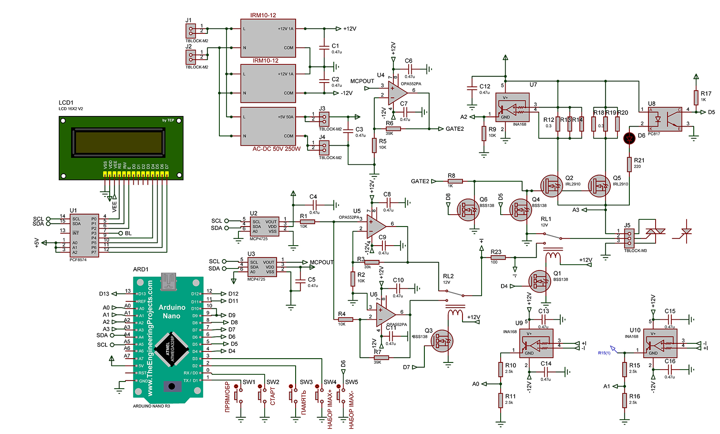This screenshot has height=434, width=720.
Task: Click the ATmega328P chip on Arduino Nano
Action: pyautogui.click(x=171, y=350)
